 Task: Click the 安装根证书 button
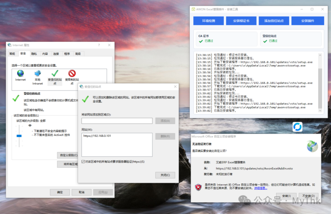[241, 21]
